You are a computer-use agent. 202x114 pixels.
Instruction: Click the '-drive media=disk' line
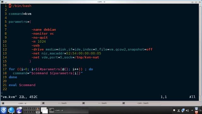click(92, 49)
